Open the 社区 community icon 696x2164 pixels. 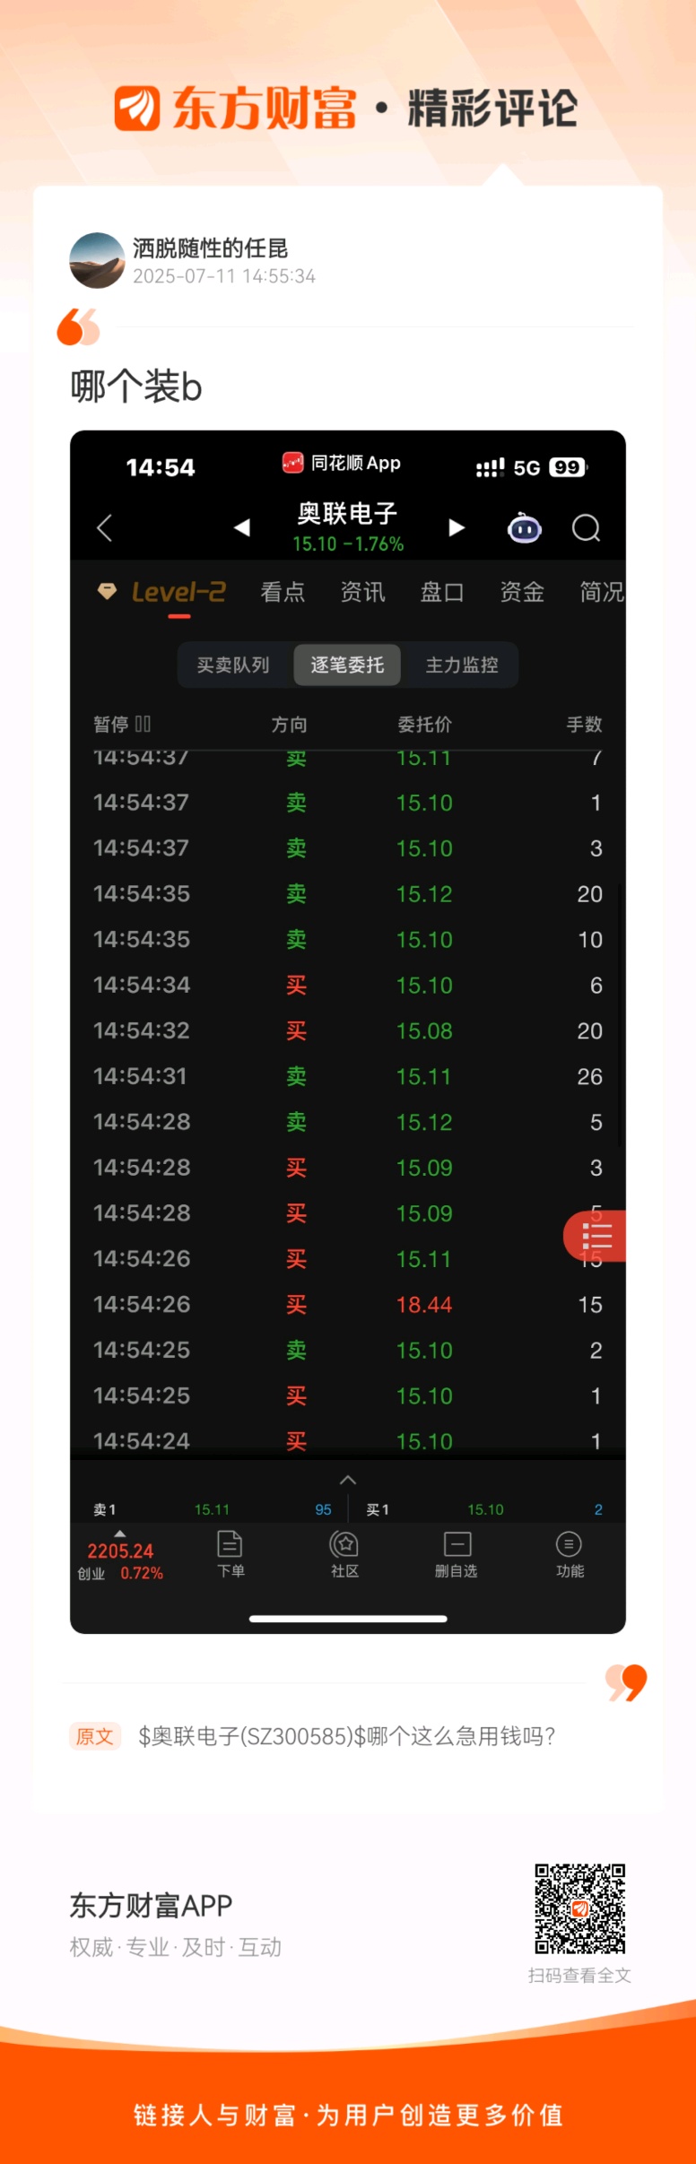344,1554
